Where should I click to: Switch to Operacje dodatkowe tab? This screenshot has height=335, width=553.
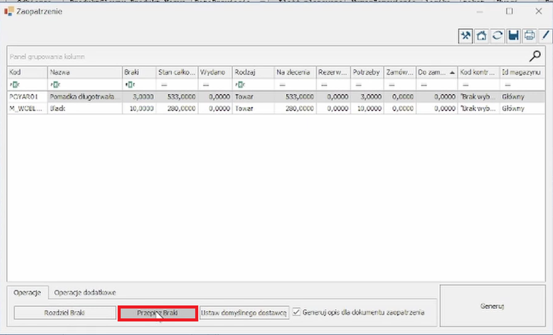click(x=85, y=292)
